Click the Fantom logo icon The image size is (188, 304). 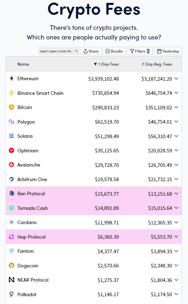coord(12,251)
